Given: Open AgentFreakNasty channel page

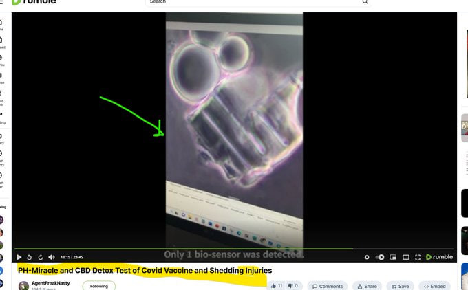Looking at the screenshot, I should point(51,283).
